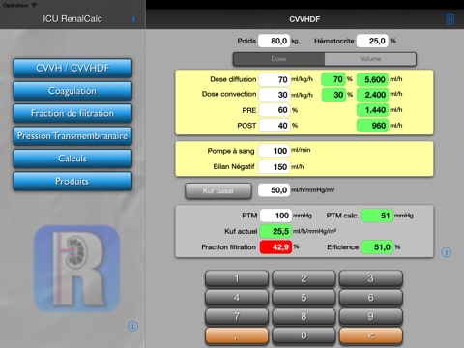Select the PRE percentage field

click(x=275, y=110)
